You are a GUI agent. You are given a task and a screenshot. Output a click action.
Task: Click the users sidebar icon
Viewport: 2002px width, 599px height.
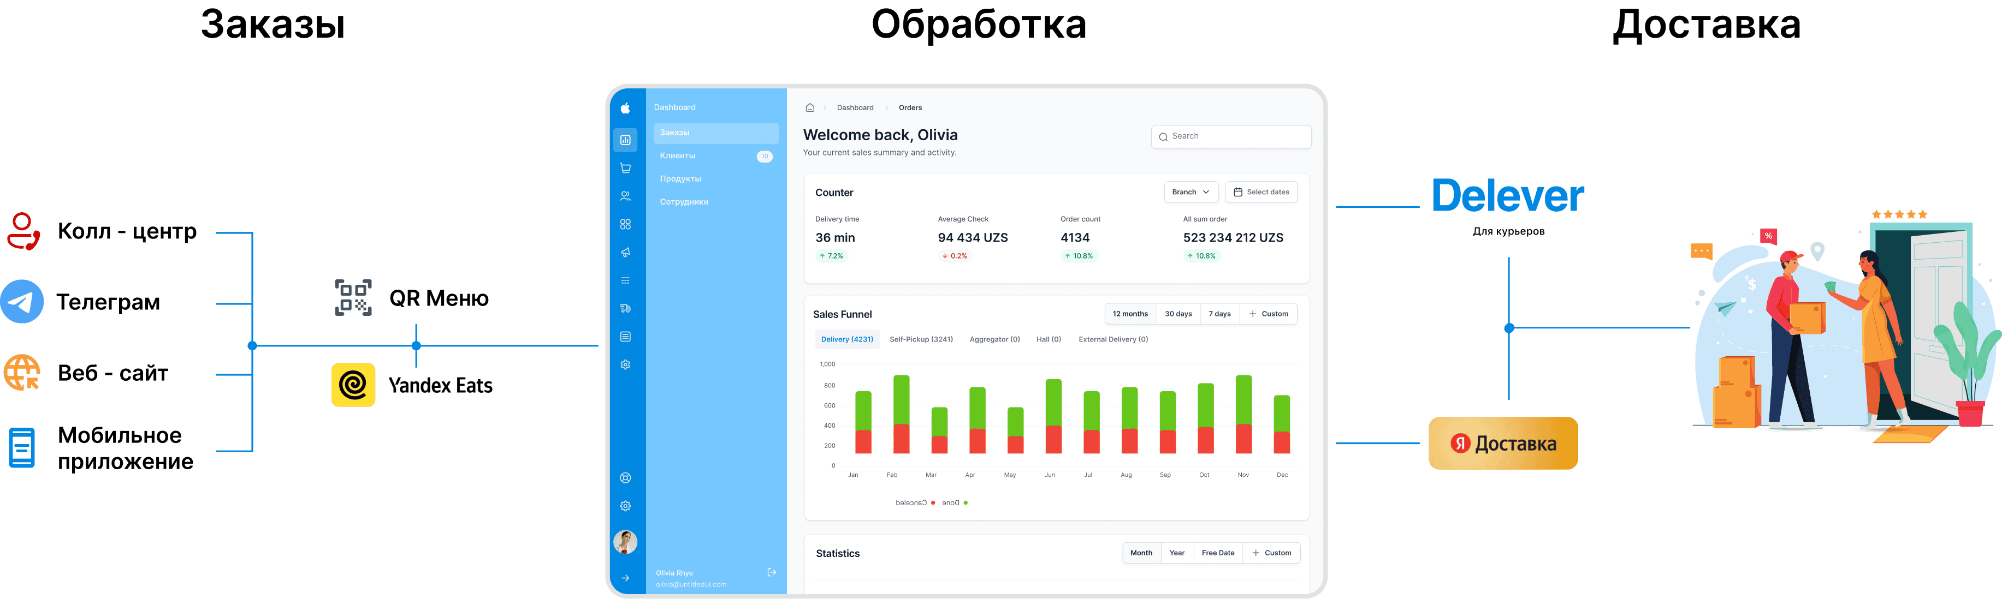pos(626,196)
